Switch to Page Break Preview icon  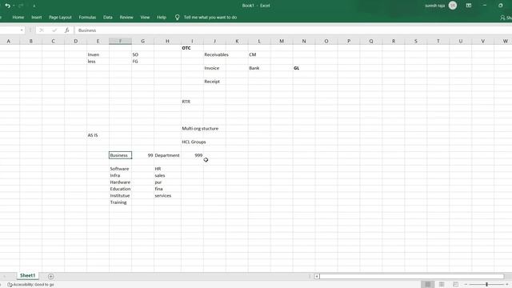[x=455, y=284]
